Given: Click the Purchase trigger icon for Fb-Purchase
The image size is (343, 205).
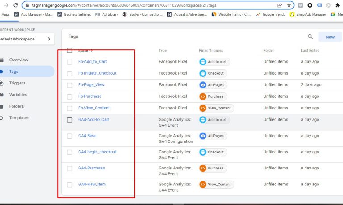Looking at the screenshot, I should coord(203,96).
